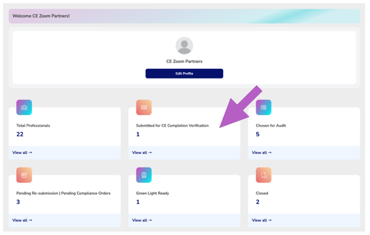
Task: View all Submitted for CE Completion Verification
Action: (x=142, y=153)
